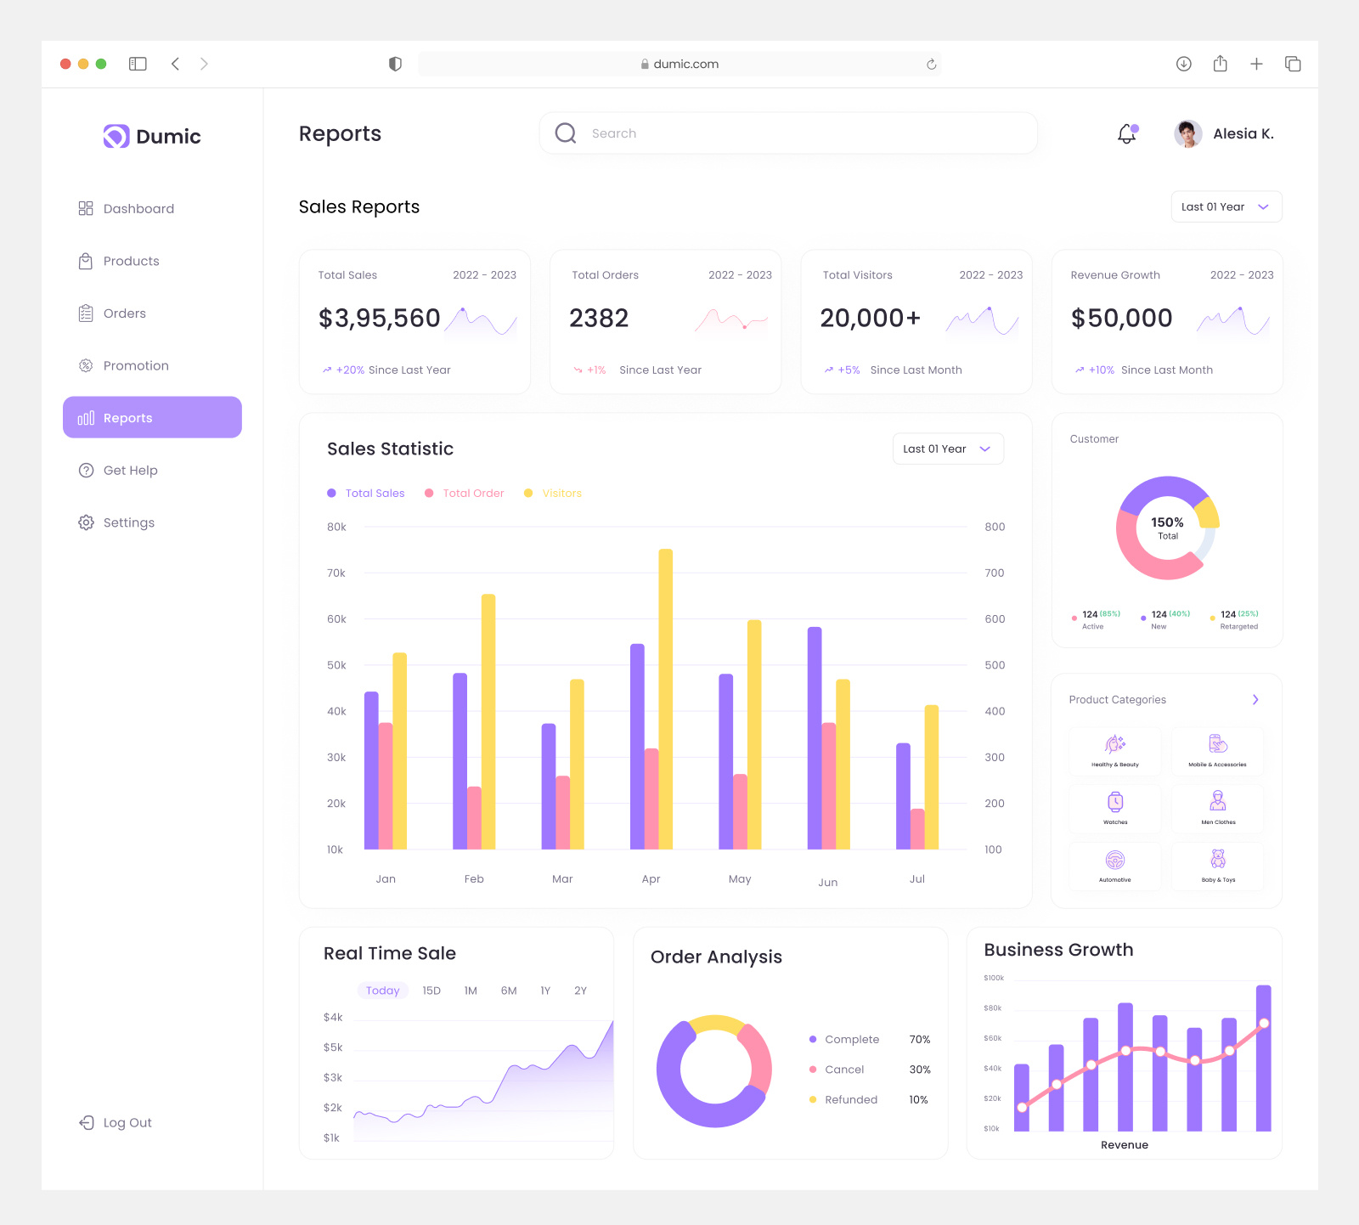Open Products via sidebar bag icon
Screen dimensions: 1359x1225
pos(86,261)
